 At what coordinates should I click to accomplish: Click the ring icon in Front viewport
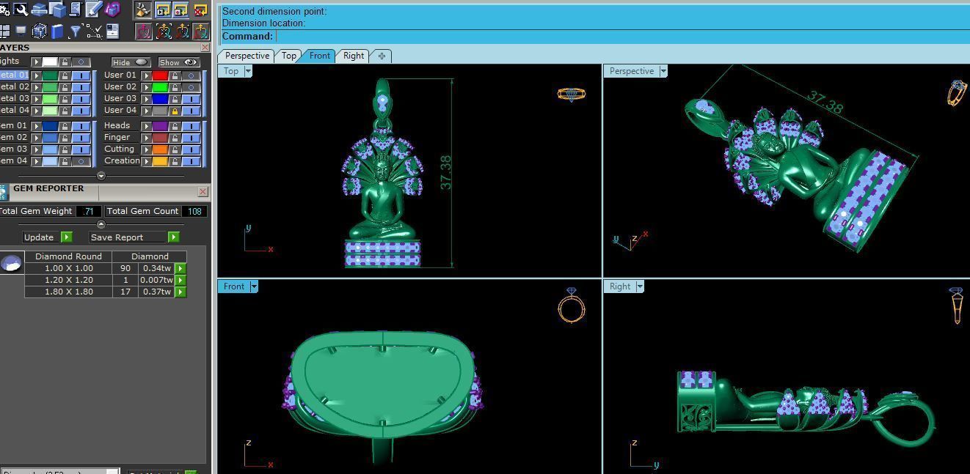[x=572, y=305]
